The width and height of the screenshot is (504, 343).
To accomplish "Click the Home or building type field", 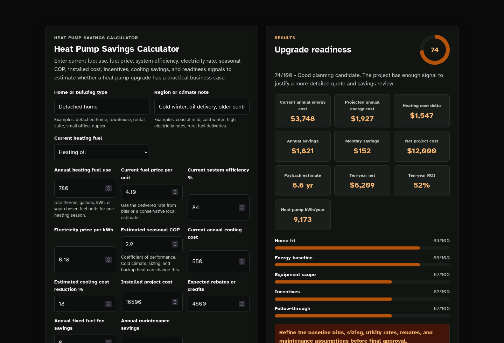I will click(102, 107).
